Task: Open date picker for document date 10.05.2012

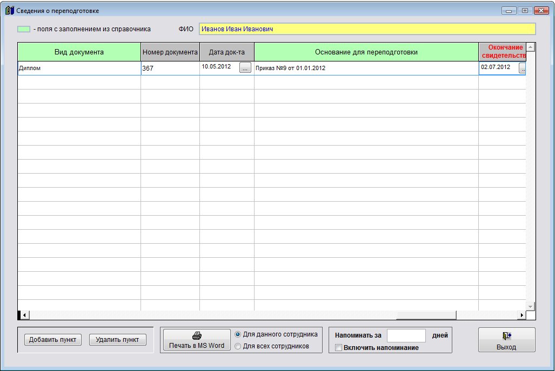Action: click(245, 68)
